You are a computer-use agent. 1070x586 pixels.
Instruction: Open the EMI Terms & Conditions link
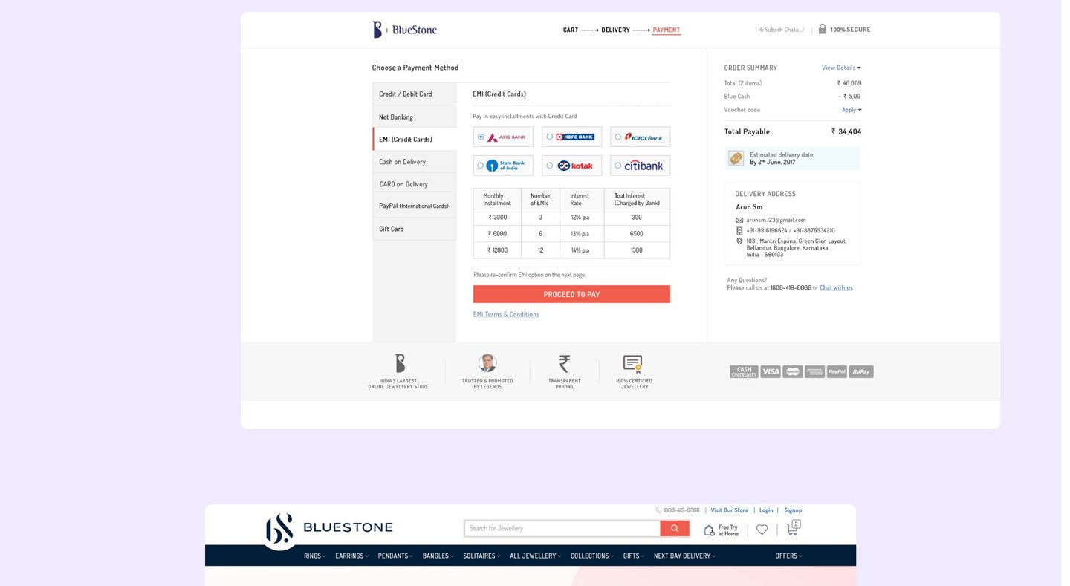[x=506, y=315]
